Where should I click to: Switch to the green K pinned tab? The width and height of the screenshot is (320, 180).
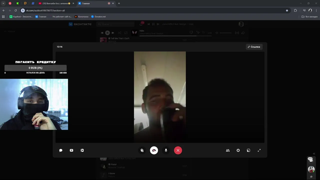(x=17, y=3)
